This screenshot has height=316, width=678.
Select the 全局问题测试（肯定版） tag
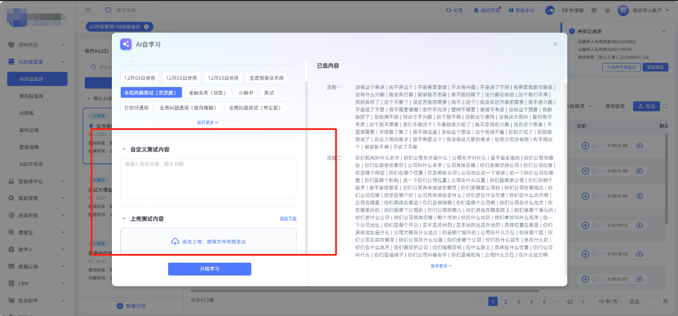pyautogui.click(x=256, y=107)
